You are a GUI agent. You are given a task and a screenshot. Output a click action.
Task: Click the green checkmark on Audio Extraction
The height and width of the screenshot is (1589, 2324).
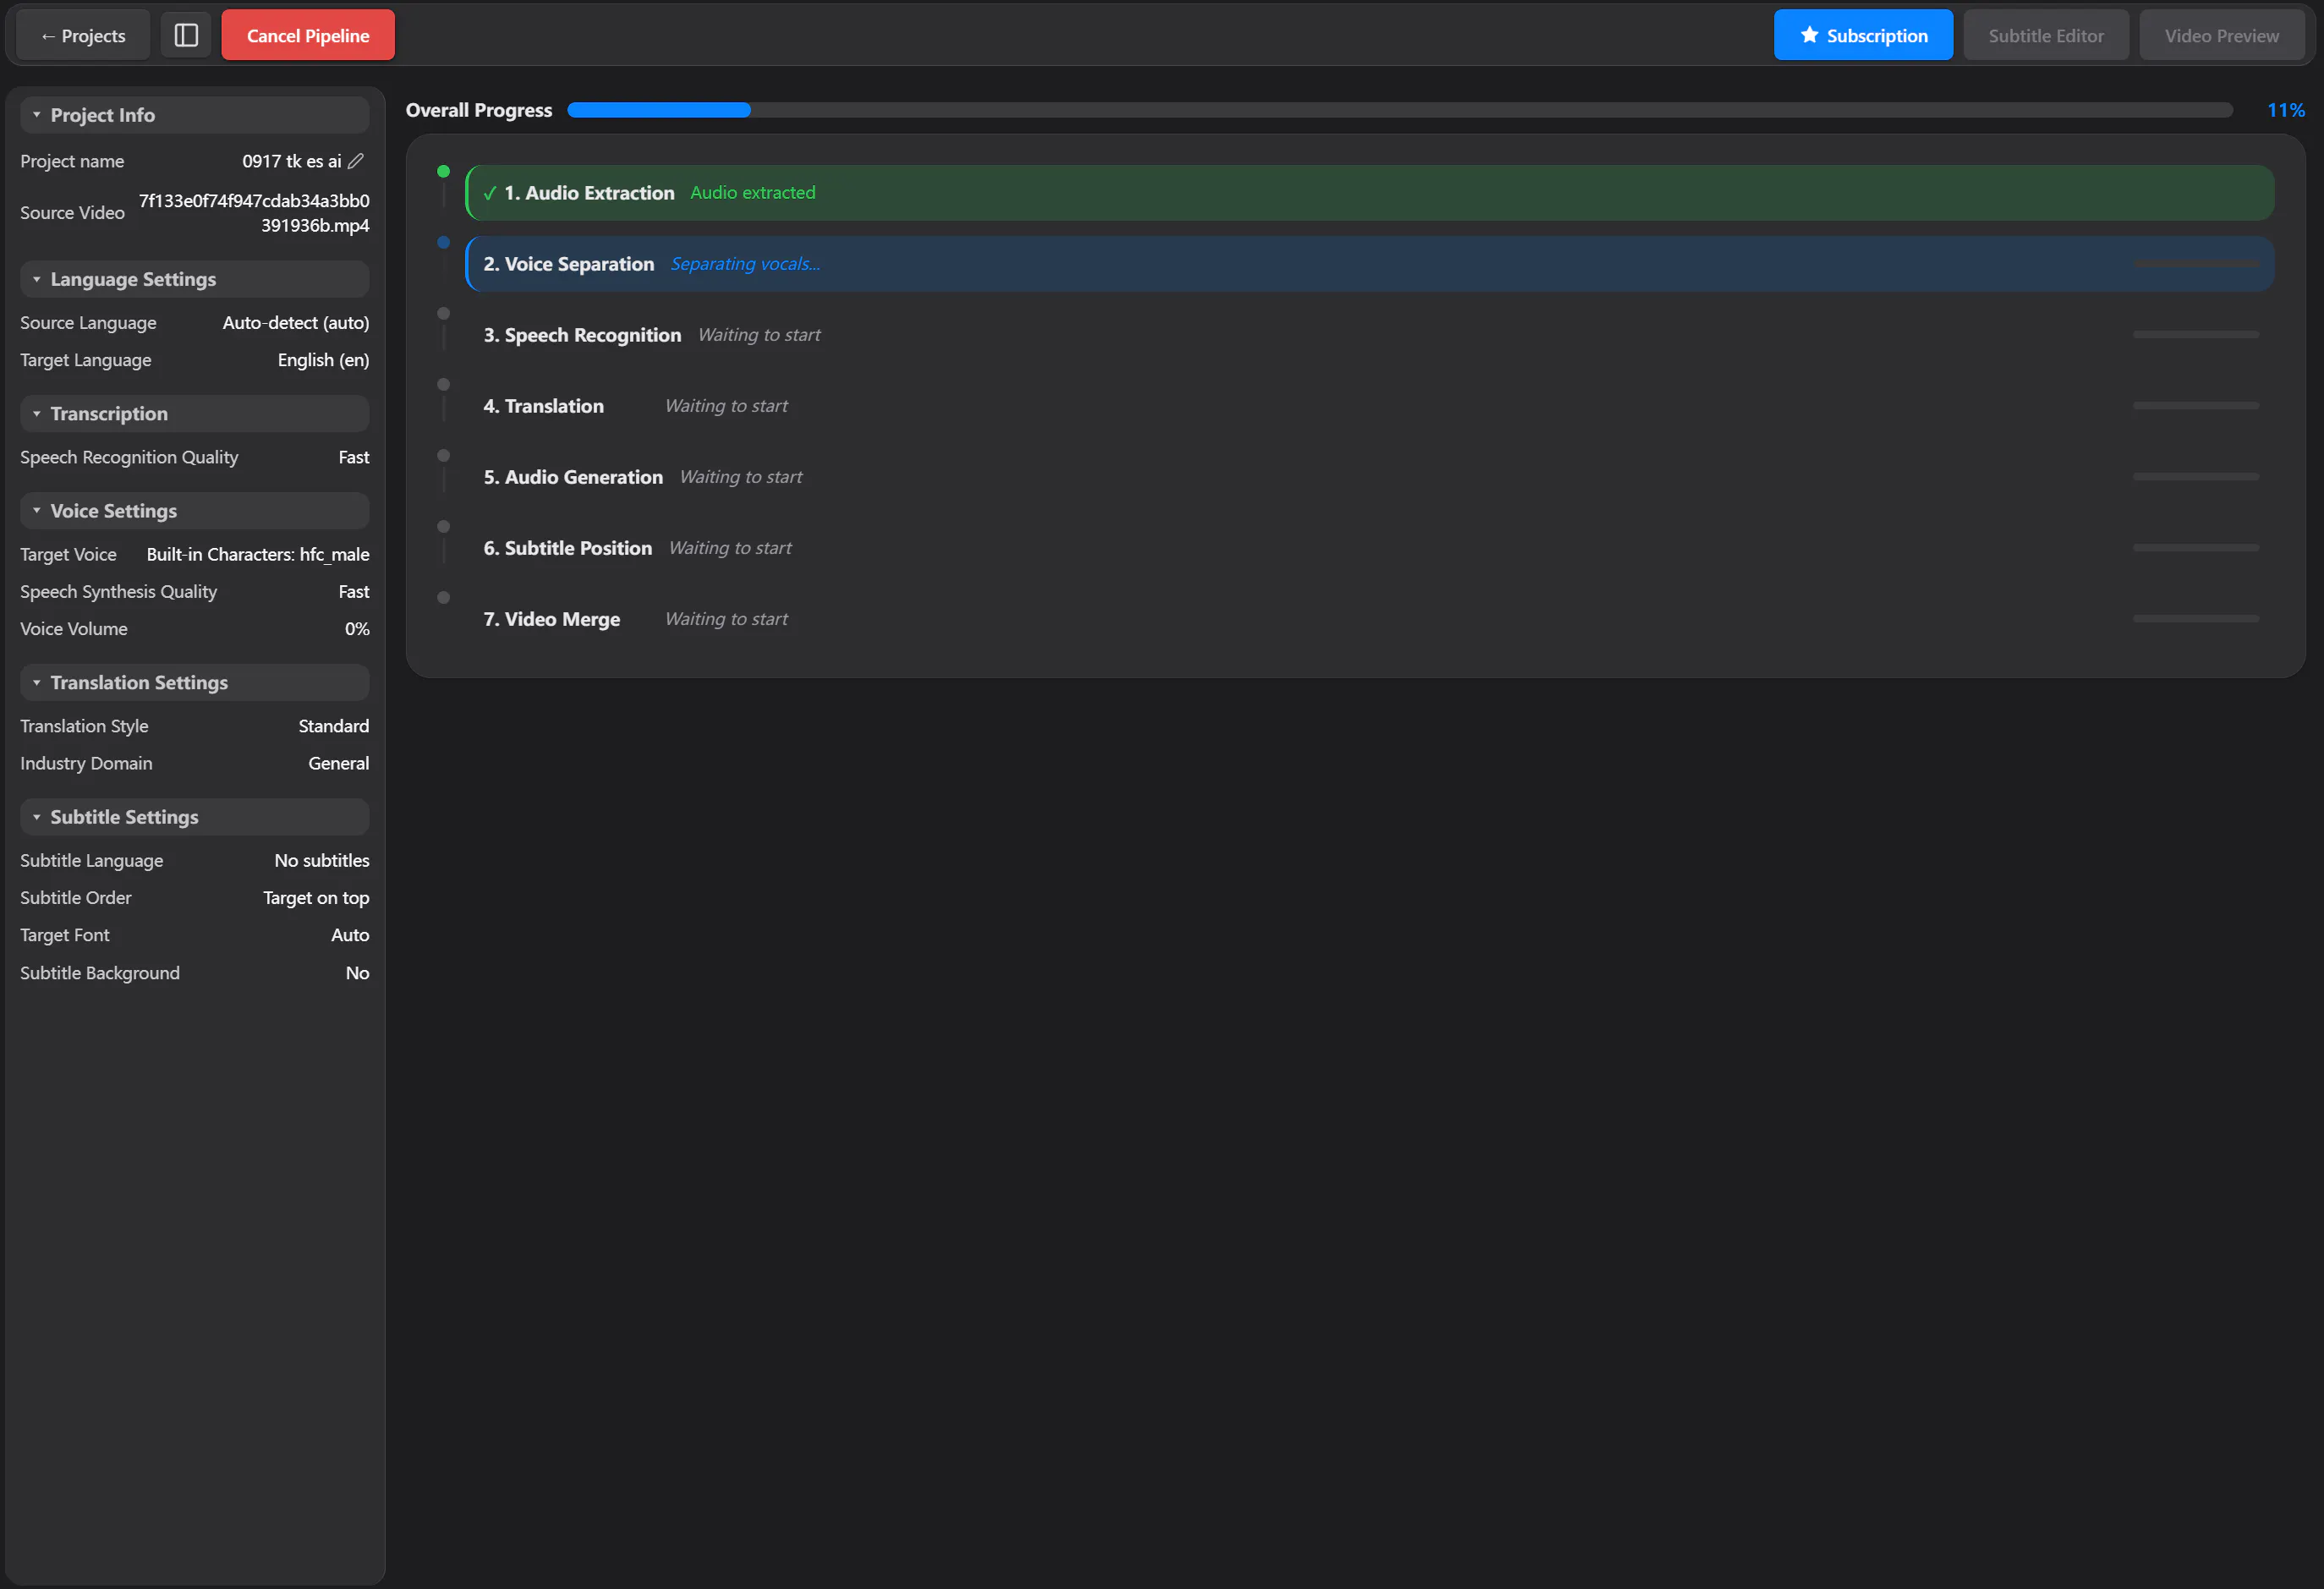[x=489, y=193]
